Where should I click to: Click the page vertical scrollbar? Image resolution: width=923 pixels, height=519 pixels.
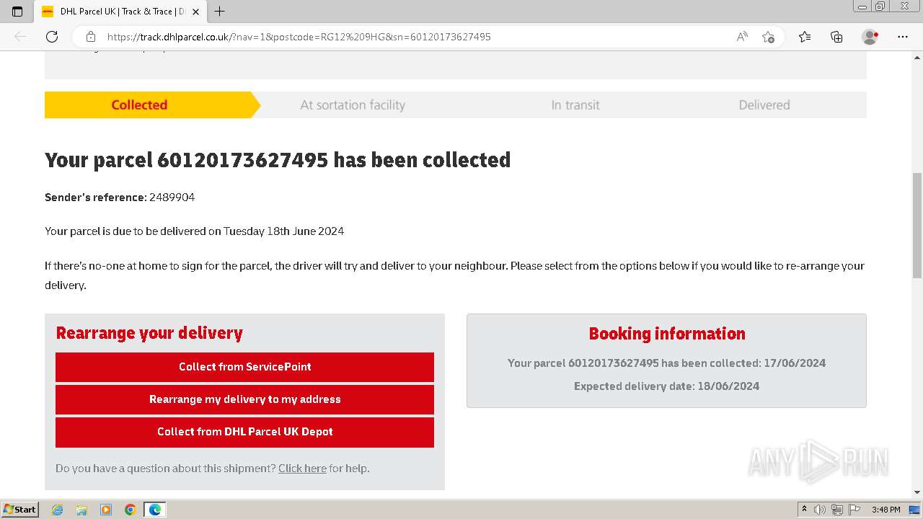(x=917, y=225)
